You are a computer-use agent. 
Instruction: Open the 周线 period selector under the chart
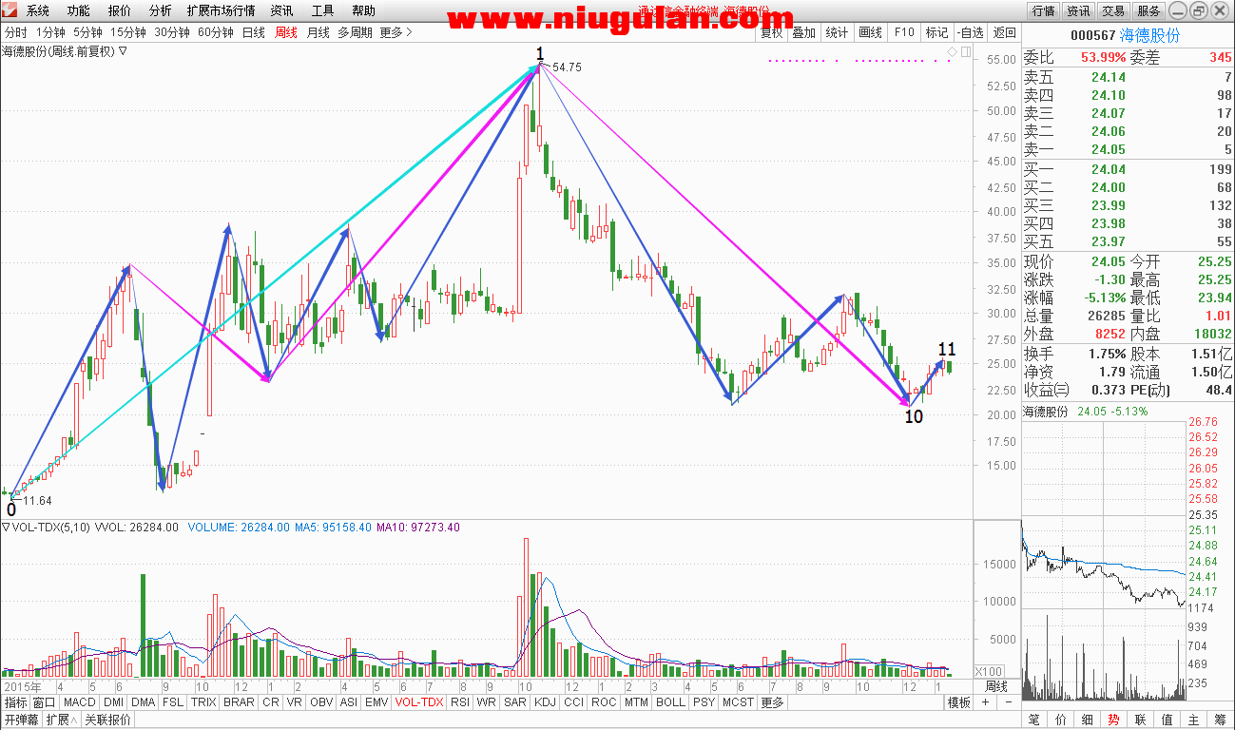[x=996, y=686]
